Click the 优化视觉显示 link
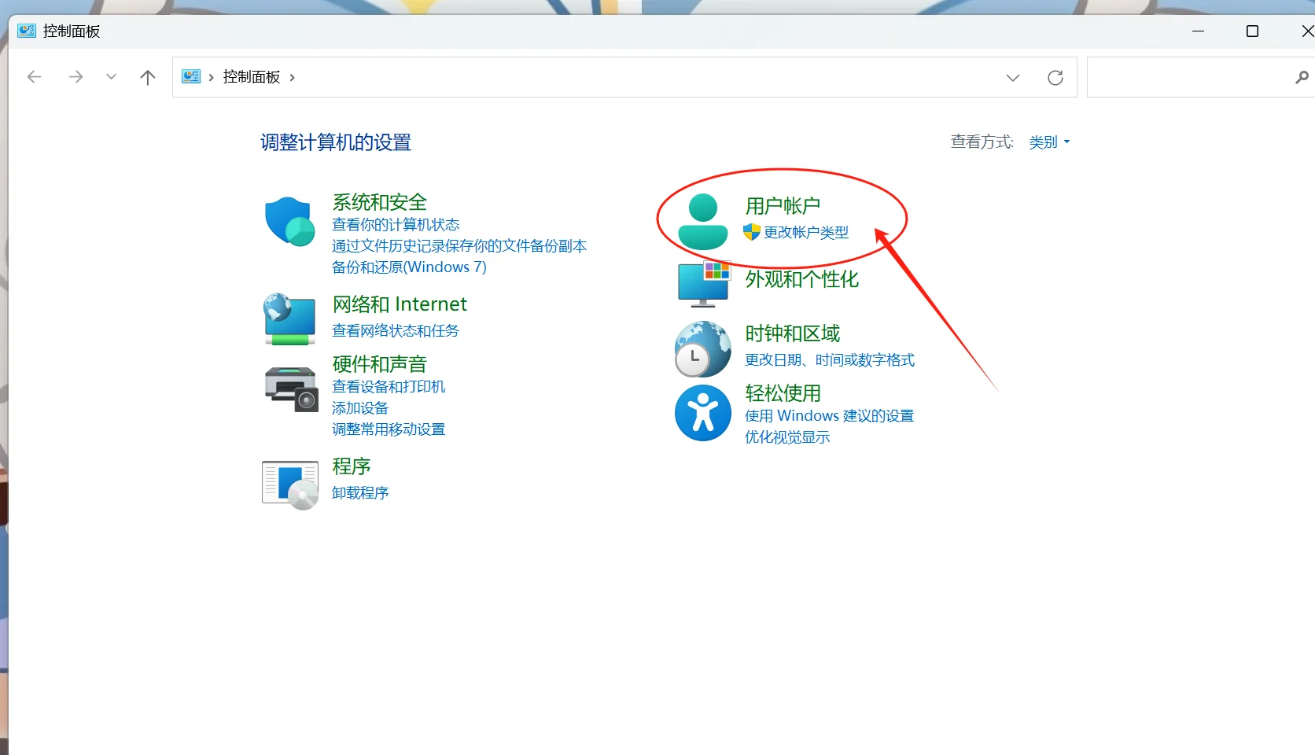1315x755 pixels. coord(787,437)
